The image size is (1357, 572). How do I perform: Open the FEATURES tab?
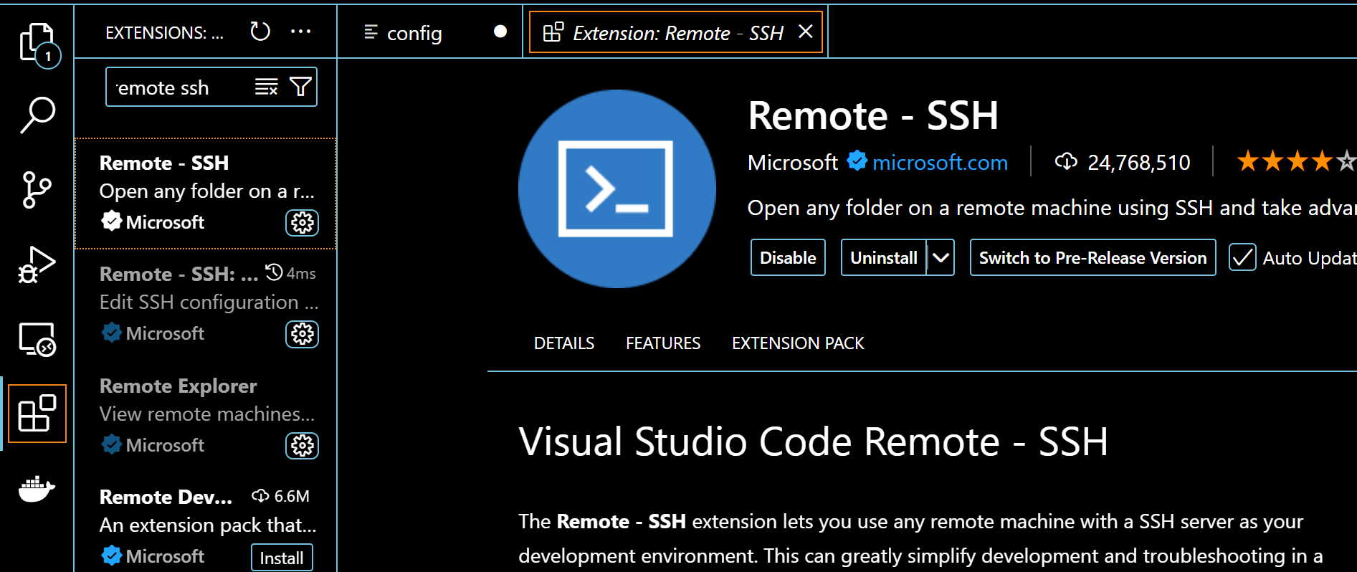tap(663, 343)
